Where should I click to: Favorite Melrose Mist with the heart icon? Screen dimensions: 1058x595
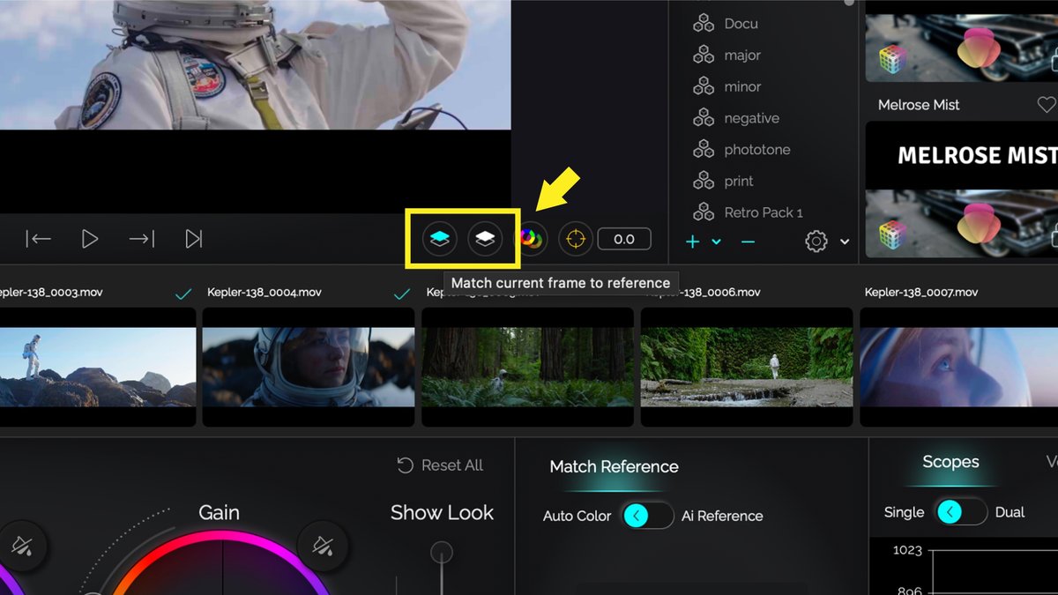[1047, 105]
